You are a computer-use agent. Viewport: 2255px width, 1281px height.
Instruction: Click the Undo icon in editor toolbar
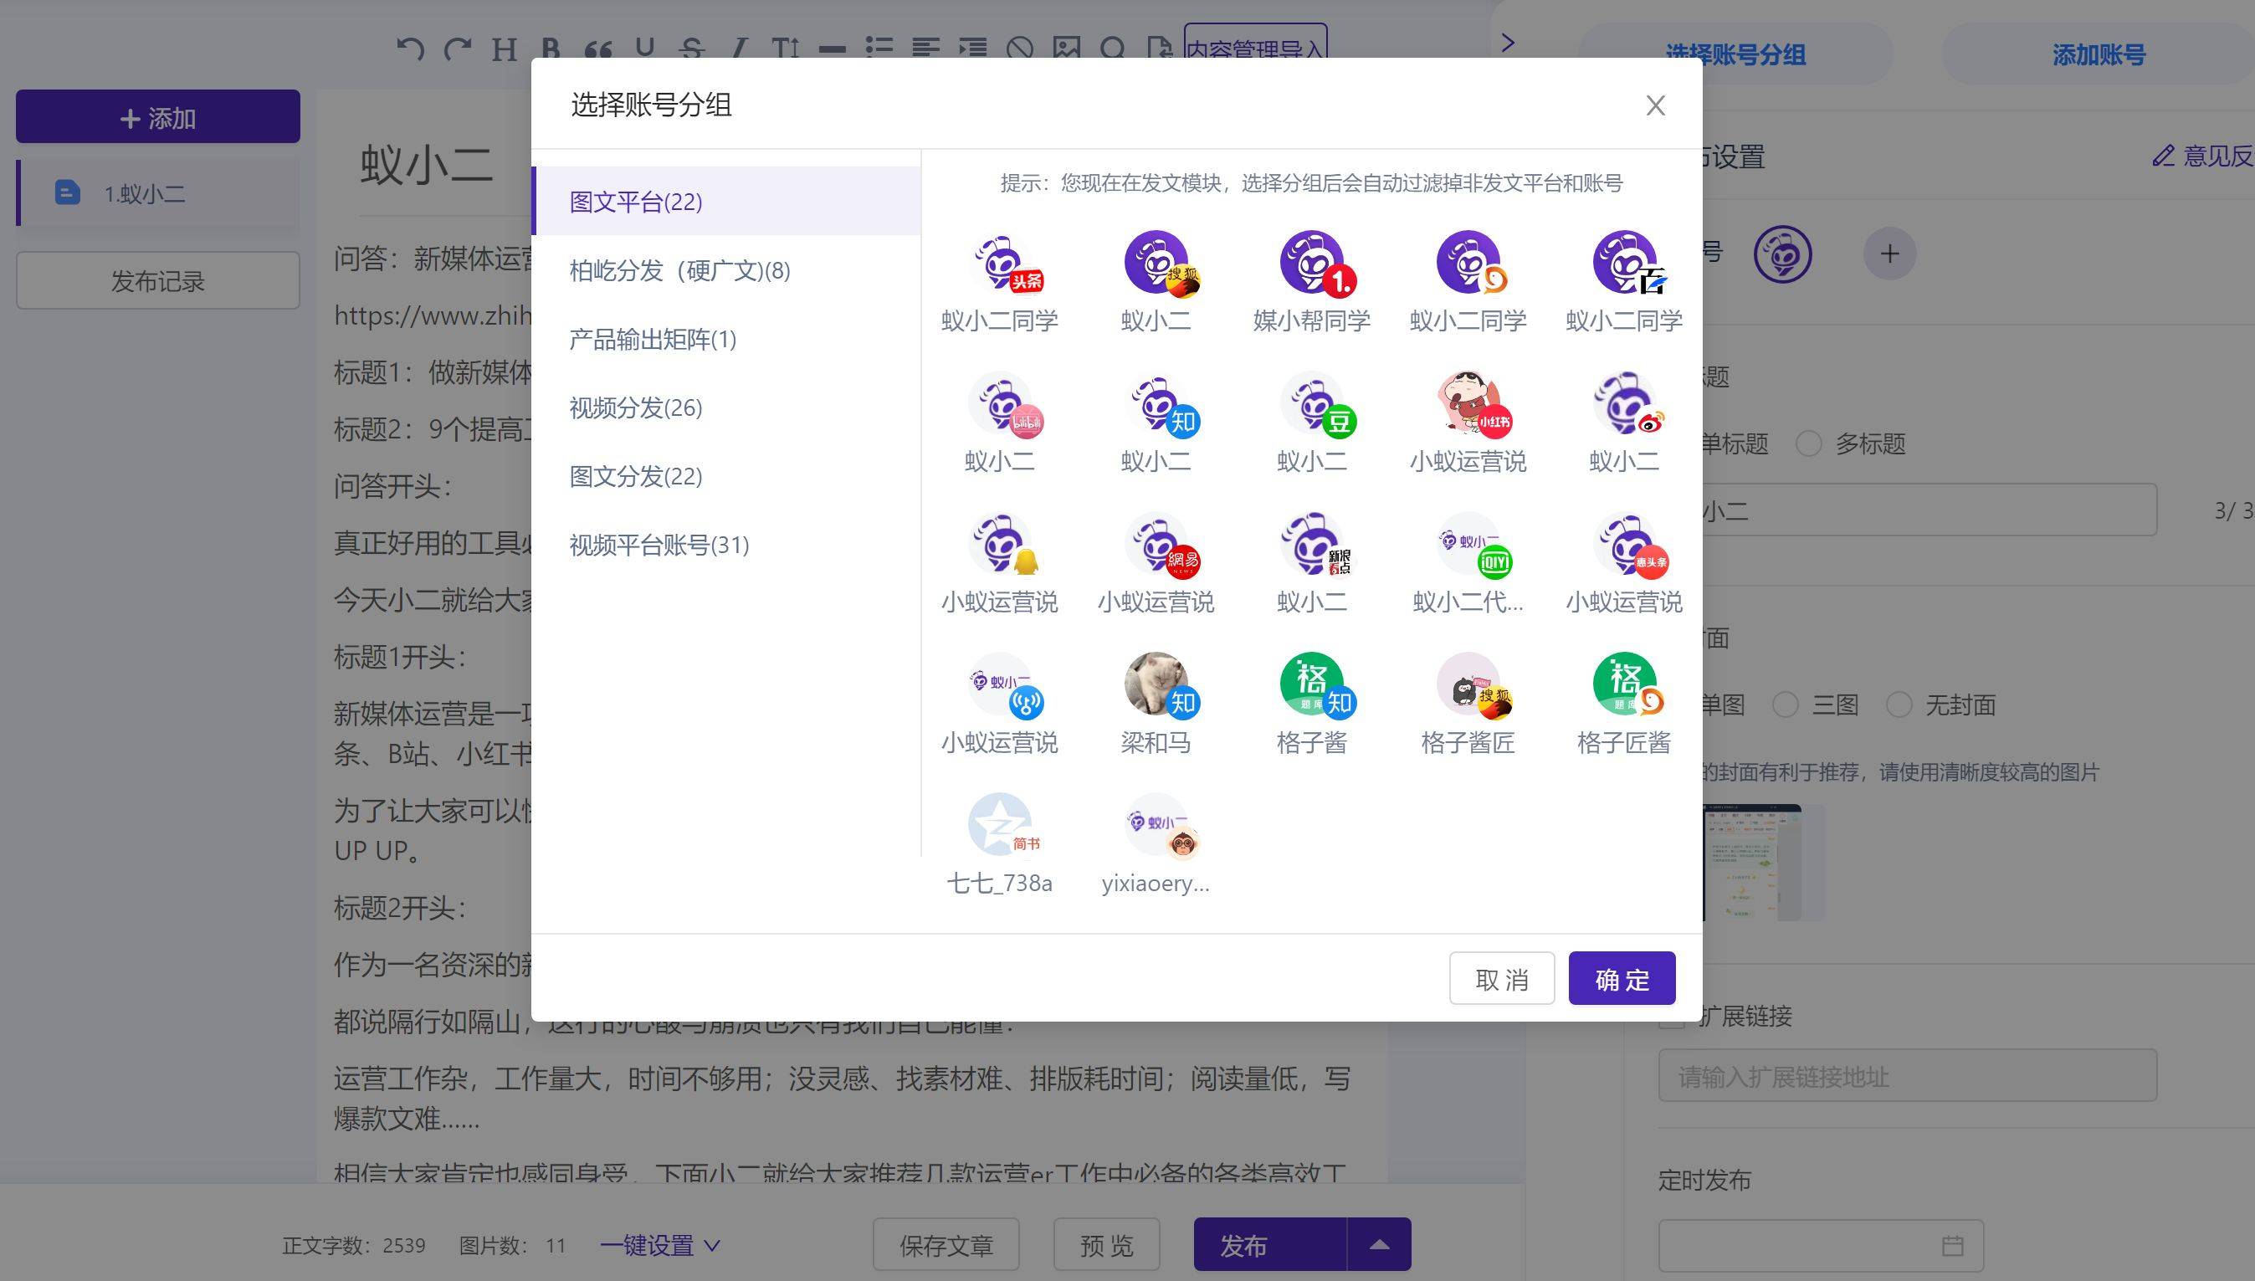(x=409, y=49)
